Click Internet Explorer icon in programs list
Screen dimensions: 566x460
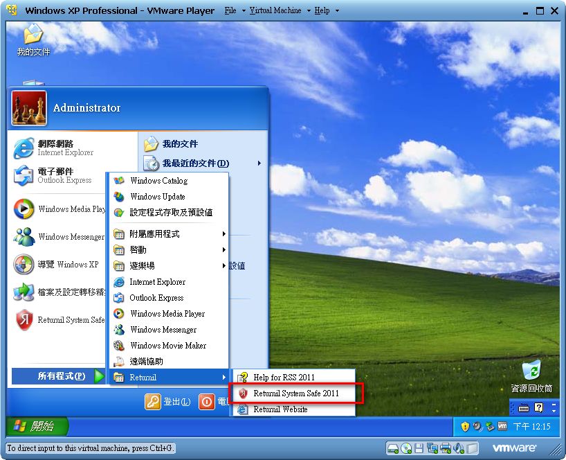tap(119, 282)
